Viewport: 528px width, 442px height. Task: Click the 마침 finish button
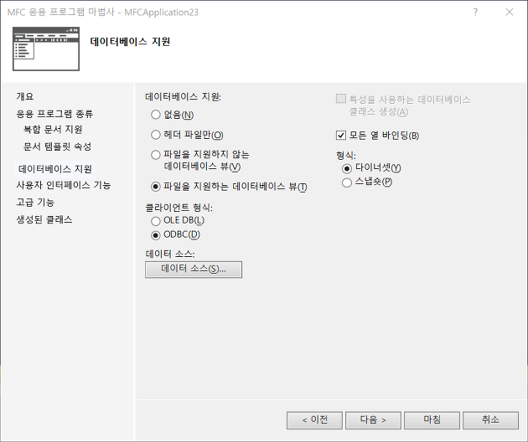point(432,420)
